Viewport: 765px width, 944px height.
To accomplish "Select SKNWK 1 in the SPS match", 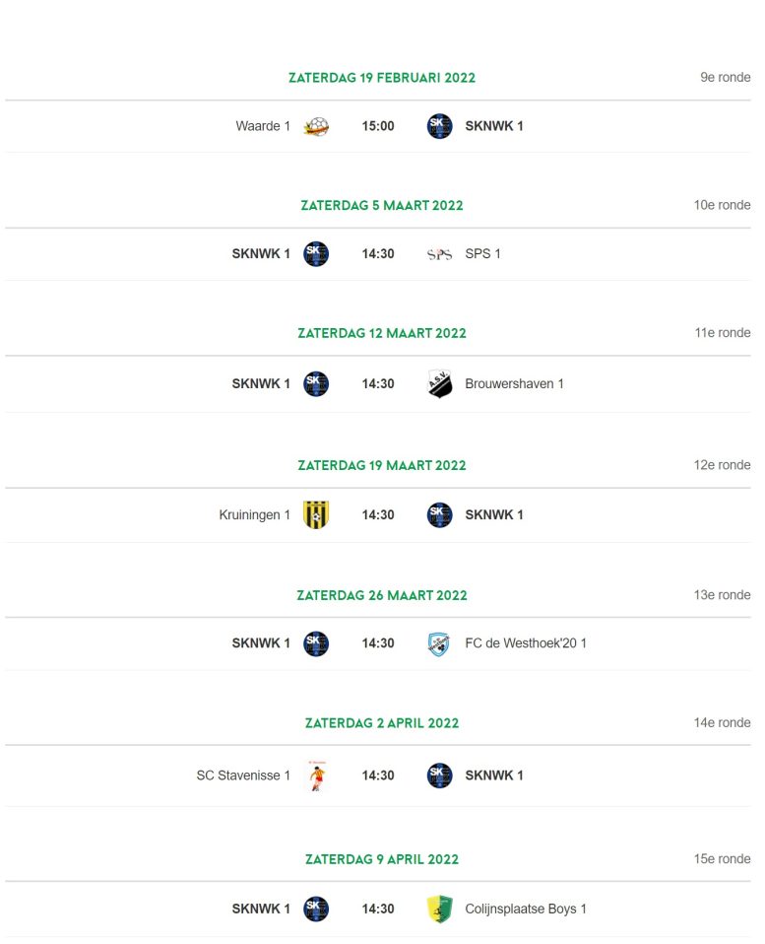I will 261,254.
